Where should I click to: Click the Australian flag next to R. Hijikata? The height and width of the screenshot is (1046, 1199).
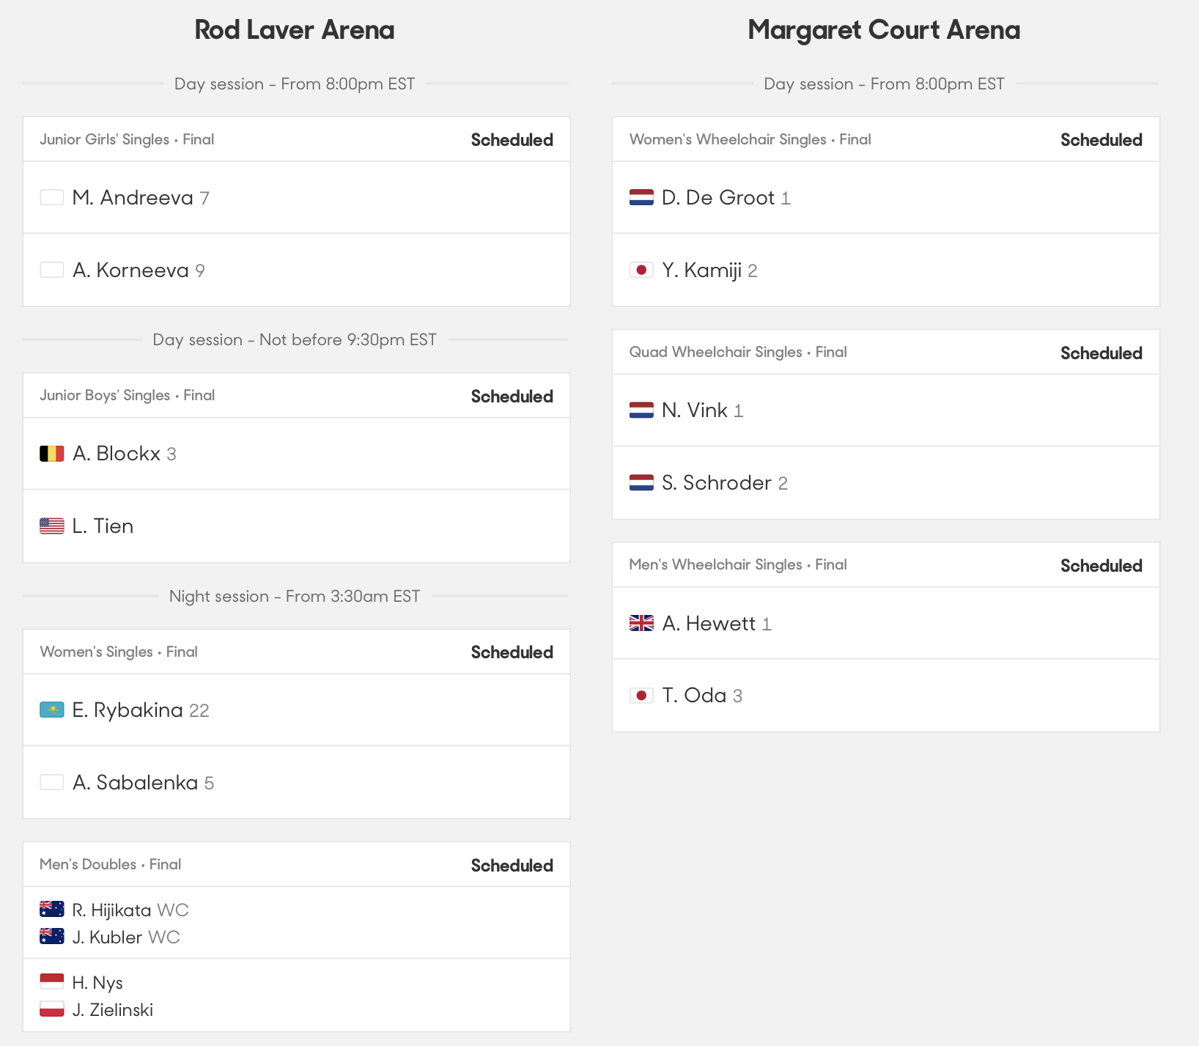point(51,910)
